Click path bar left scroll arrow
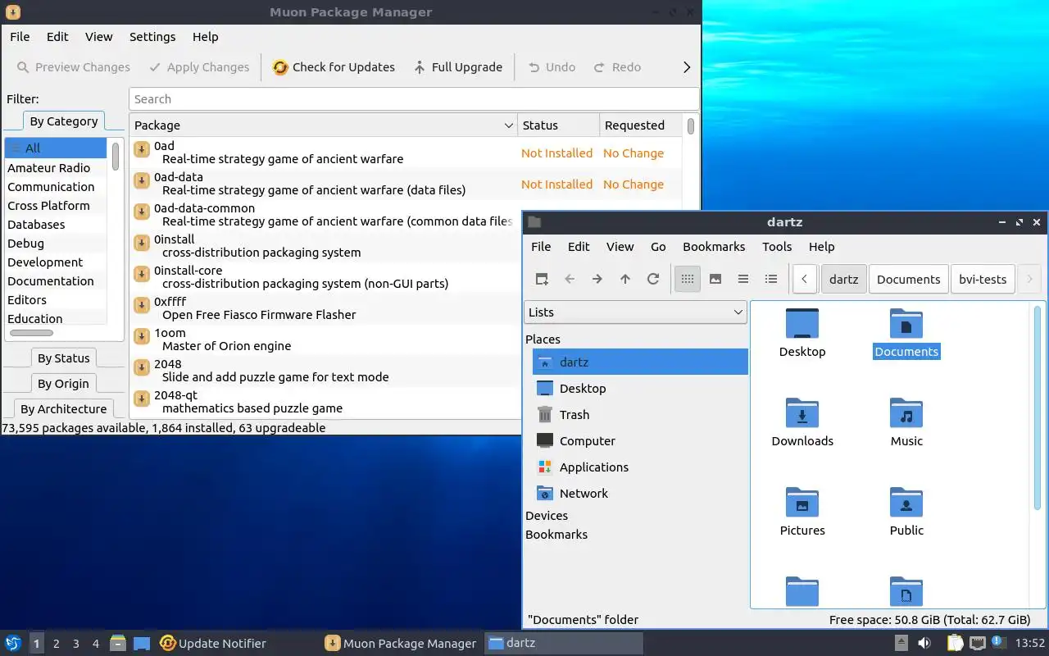The height and width of the screenshot is (656, 1049). tap(805, 279)
